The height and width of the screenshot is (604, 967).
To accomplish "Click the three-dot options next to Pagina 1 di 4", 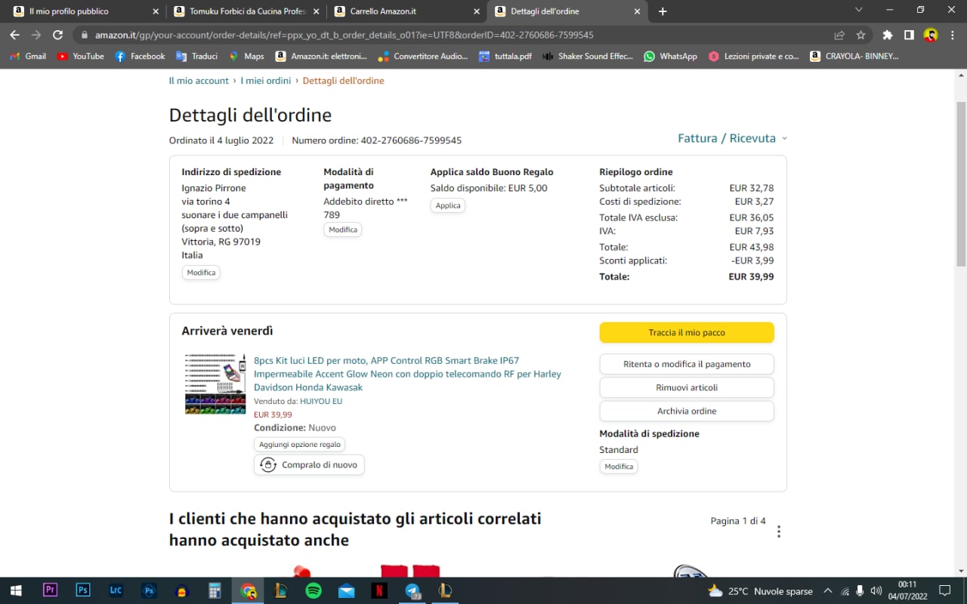I will [x=778, y=532].
